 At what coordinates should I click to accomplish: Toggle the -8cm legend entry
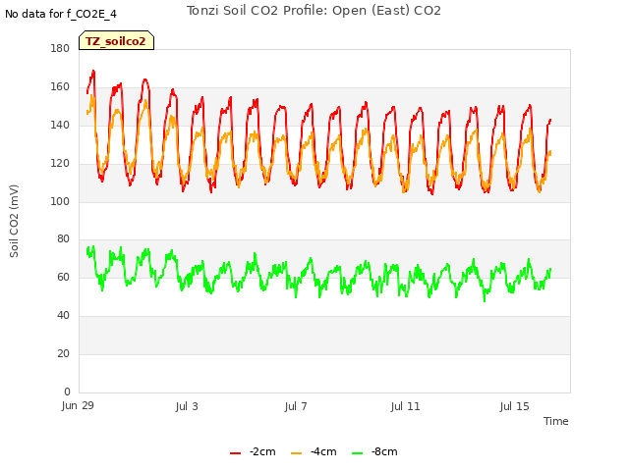click(x=374, y=451)
